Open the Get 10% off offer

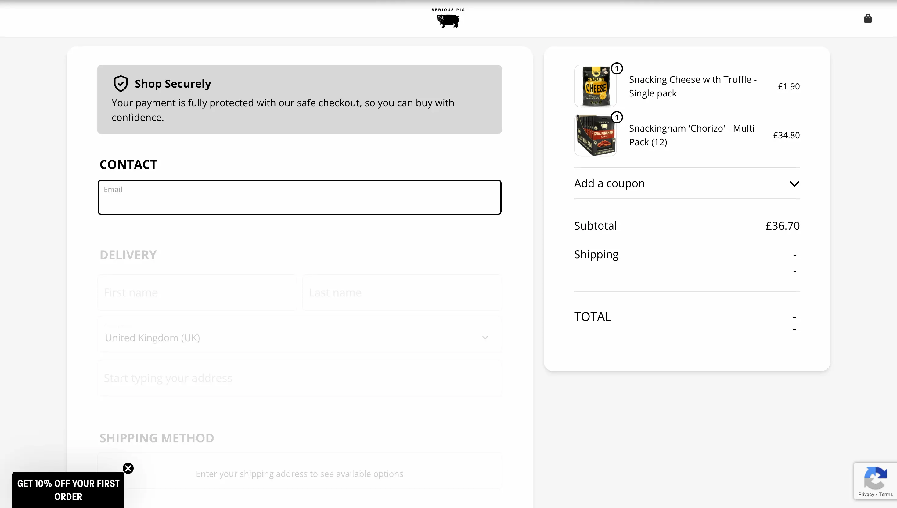[x=68, y=490]
